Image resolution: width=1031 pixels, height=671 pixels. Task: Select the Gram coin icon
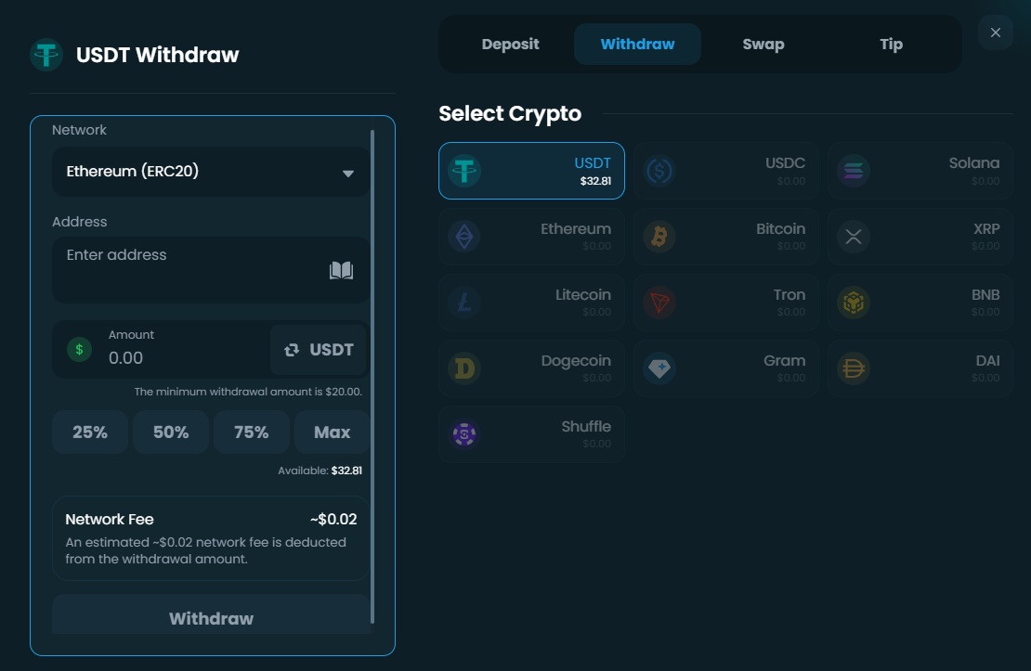point(659,368)
